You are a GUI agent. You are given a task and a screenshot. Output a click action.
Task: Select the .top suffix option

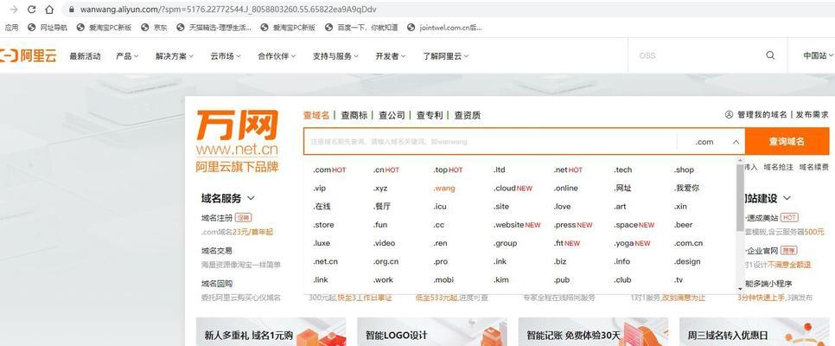click(x=448, y=170)
